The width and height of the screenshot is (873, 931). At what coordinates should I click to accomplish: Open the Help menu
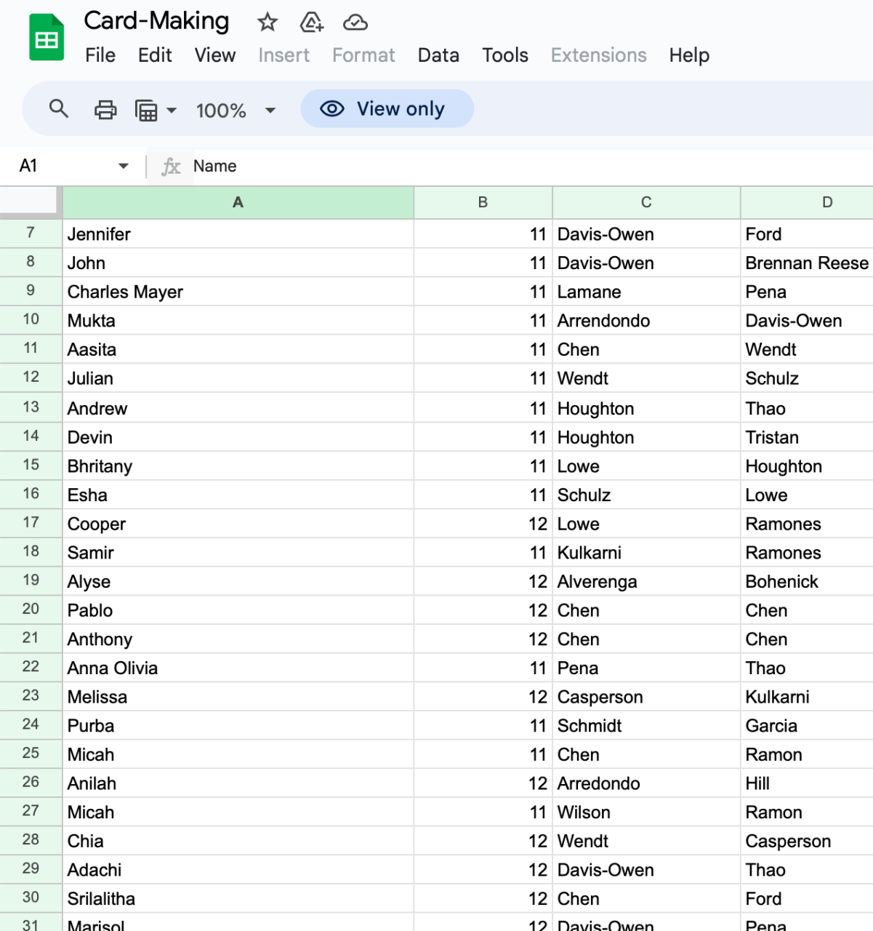(x=689, y=55)
